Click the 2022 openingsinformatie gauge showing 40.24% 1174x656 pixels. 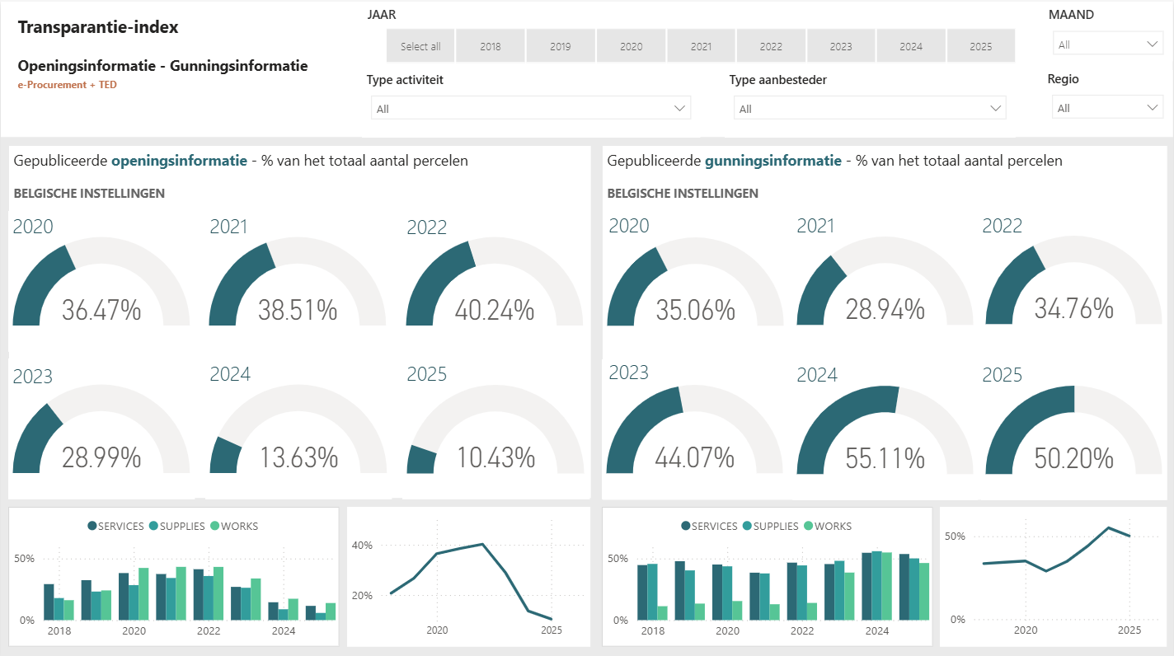[495, 281]
